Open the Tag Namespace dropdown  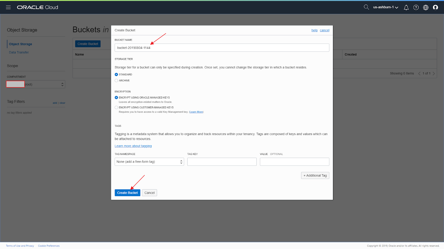pos(149,162)
